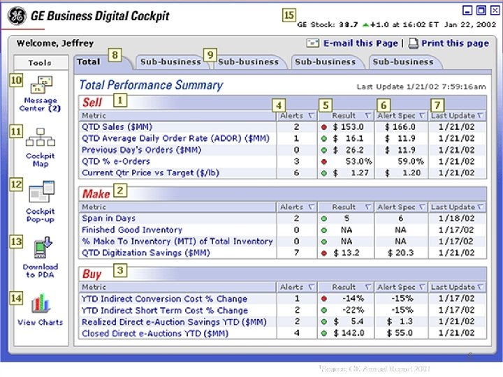The image size is (503, 377).
Task: Sort Make table by Alert Spec arrow
Action: pyautogui.click(x=422, y=207)
